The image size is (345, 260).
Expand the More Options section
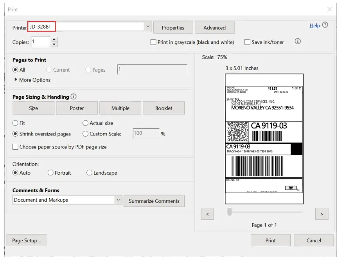[32, 80]
